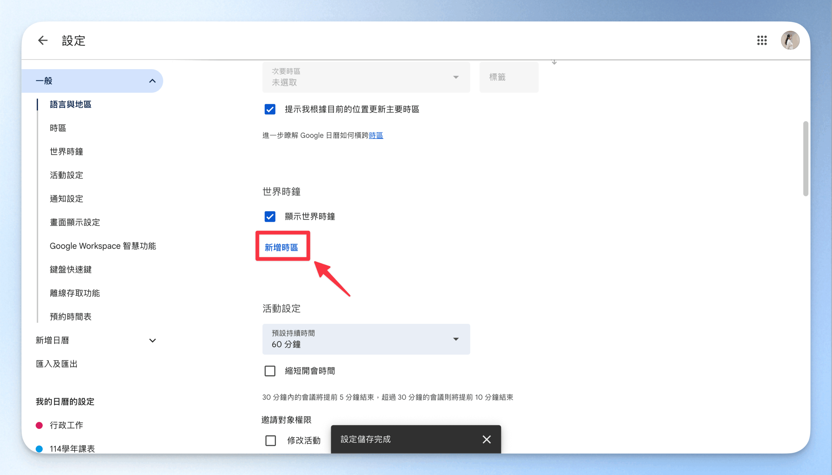Check the 修改活動 permission checkbox
This screenshot has width=832, height=475.
[270, 440]
